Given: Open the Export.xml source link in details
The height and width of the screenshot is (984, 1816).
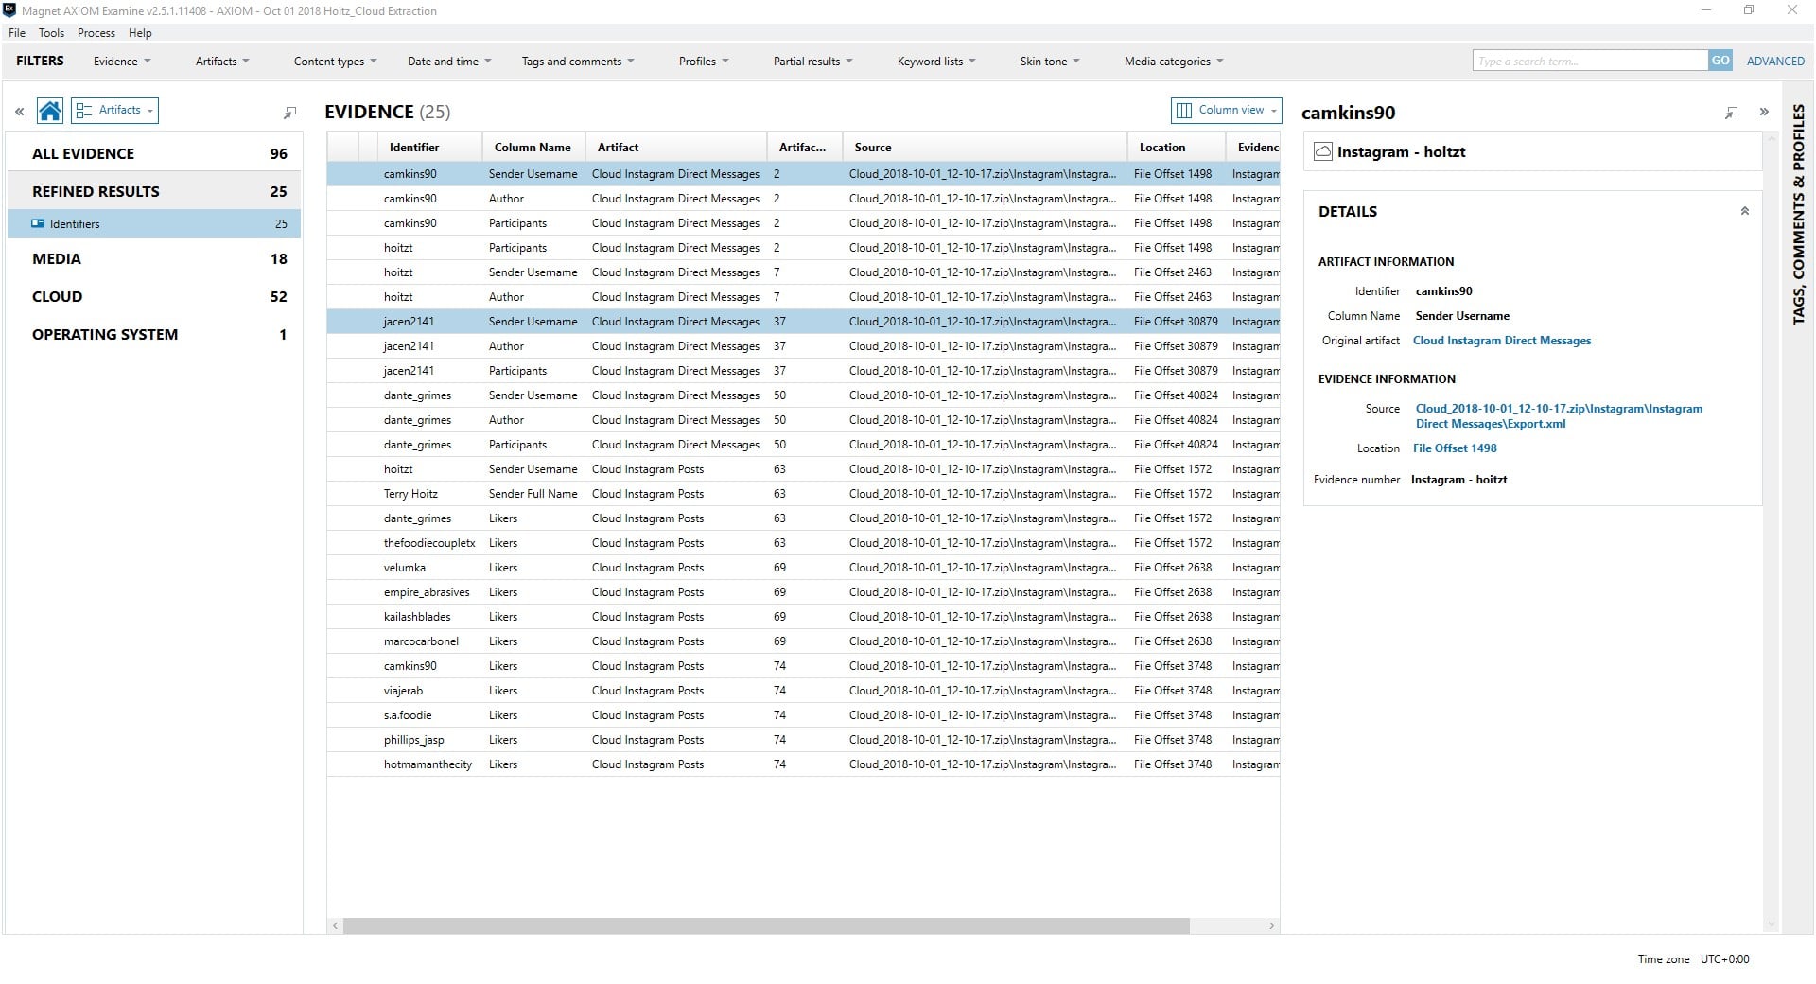Looking at the screenshot, I should click(x=1558, y=416).
